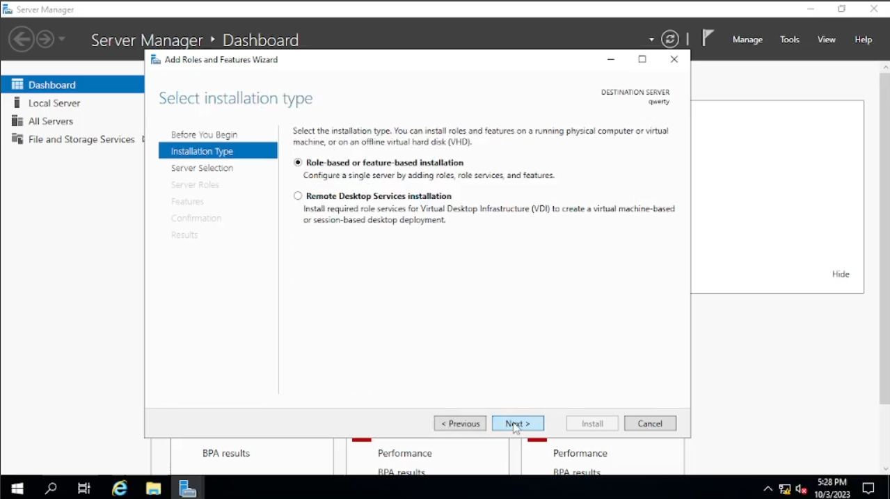890x499 pixels.
Task: Open File Explorer from the taskbar
Action: click(153, 488)
